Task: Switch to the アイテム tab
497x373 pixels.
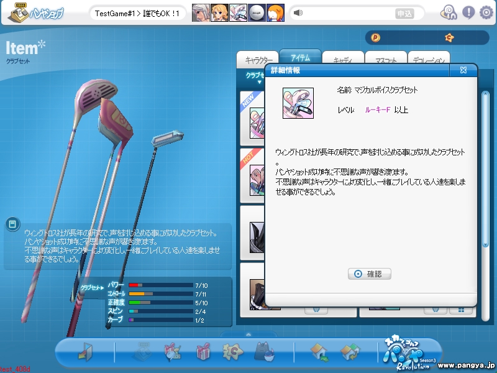Action: (x=300, y=58)
